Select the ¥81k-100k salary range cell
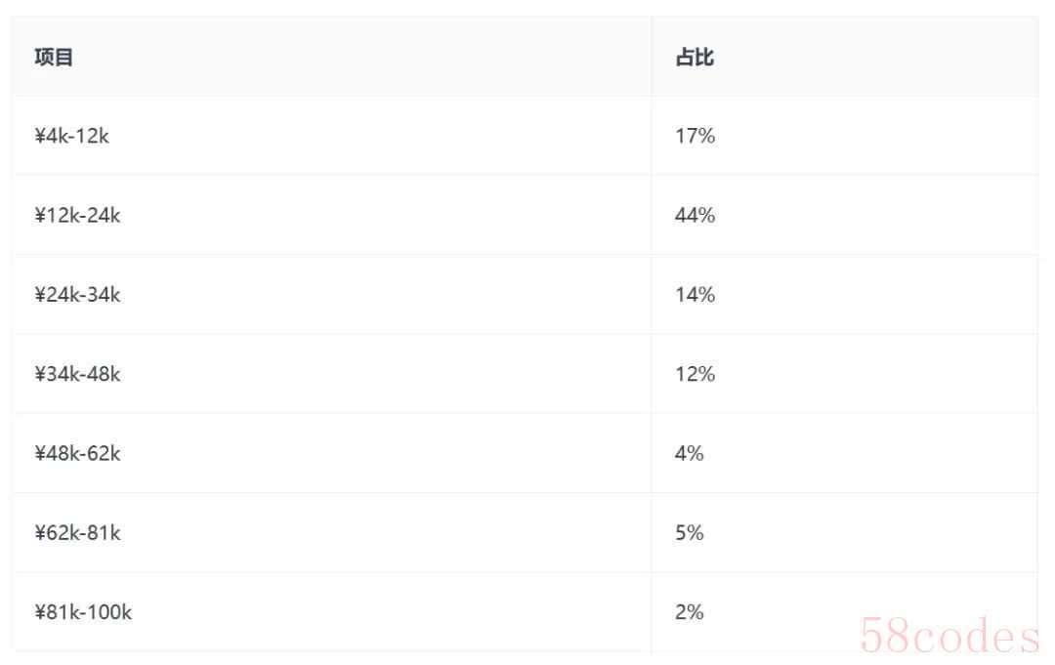The width and height of the screenshot is (1055, 665). (x=83, y=613)
